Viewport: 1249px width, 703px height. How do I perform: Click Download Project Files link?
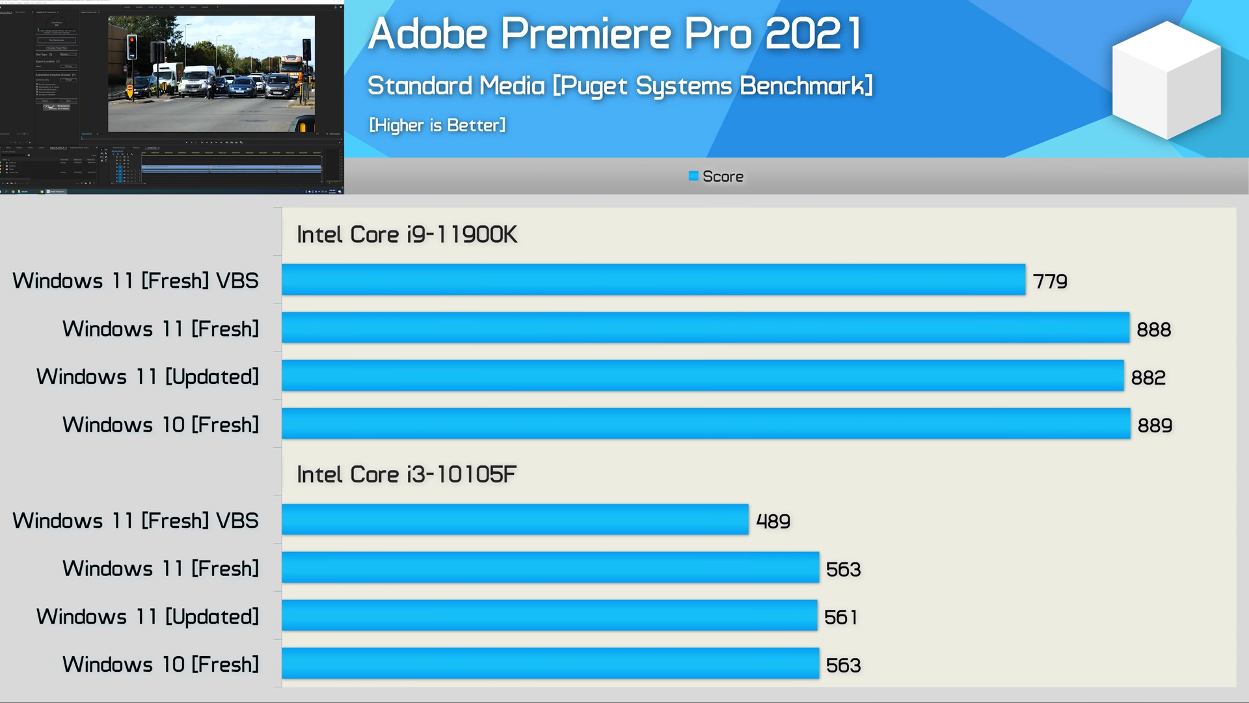pyautogui.click(x=57, y=48)
